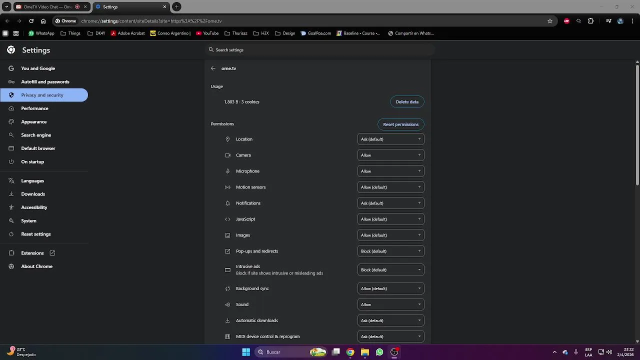Open Chrome from the taskbar
The image size is (640, 360).
pos(350,352)
